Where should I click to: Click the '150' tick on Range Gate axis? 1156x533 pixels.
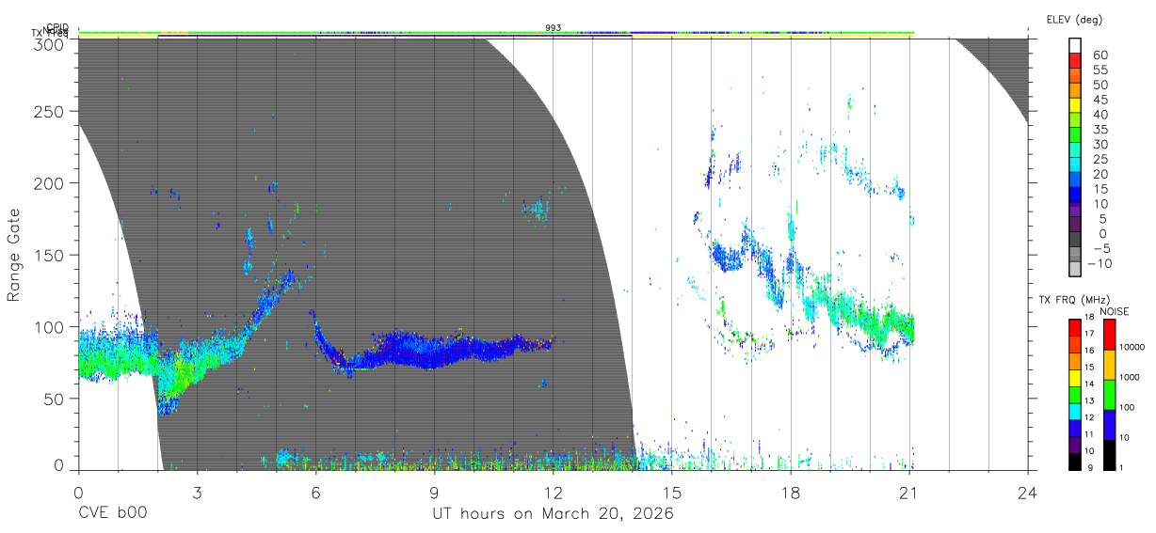49,255
